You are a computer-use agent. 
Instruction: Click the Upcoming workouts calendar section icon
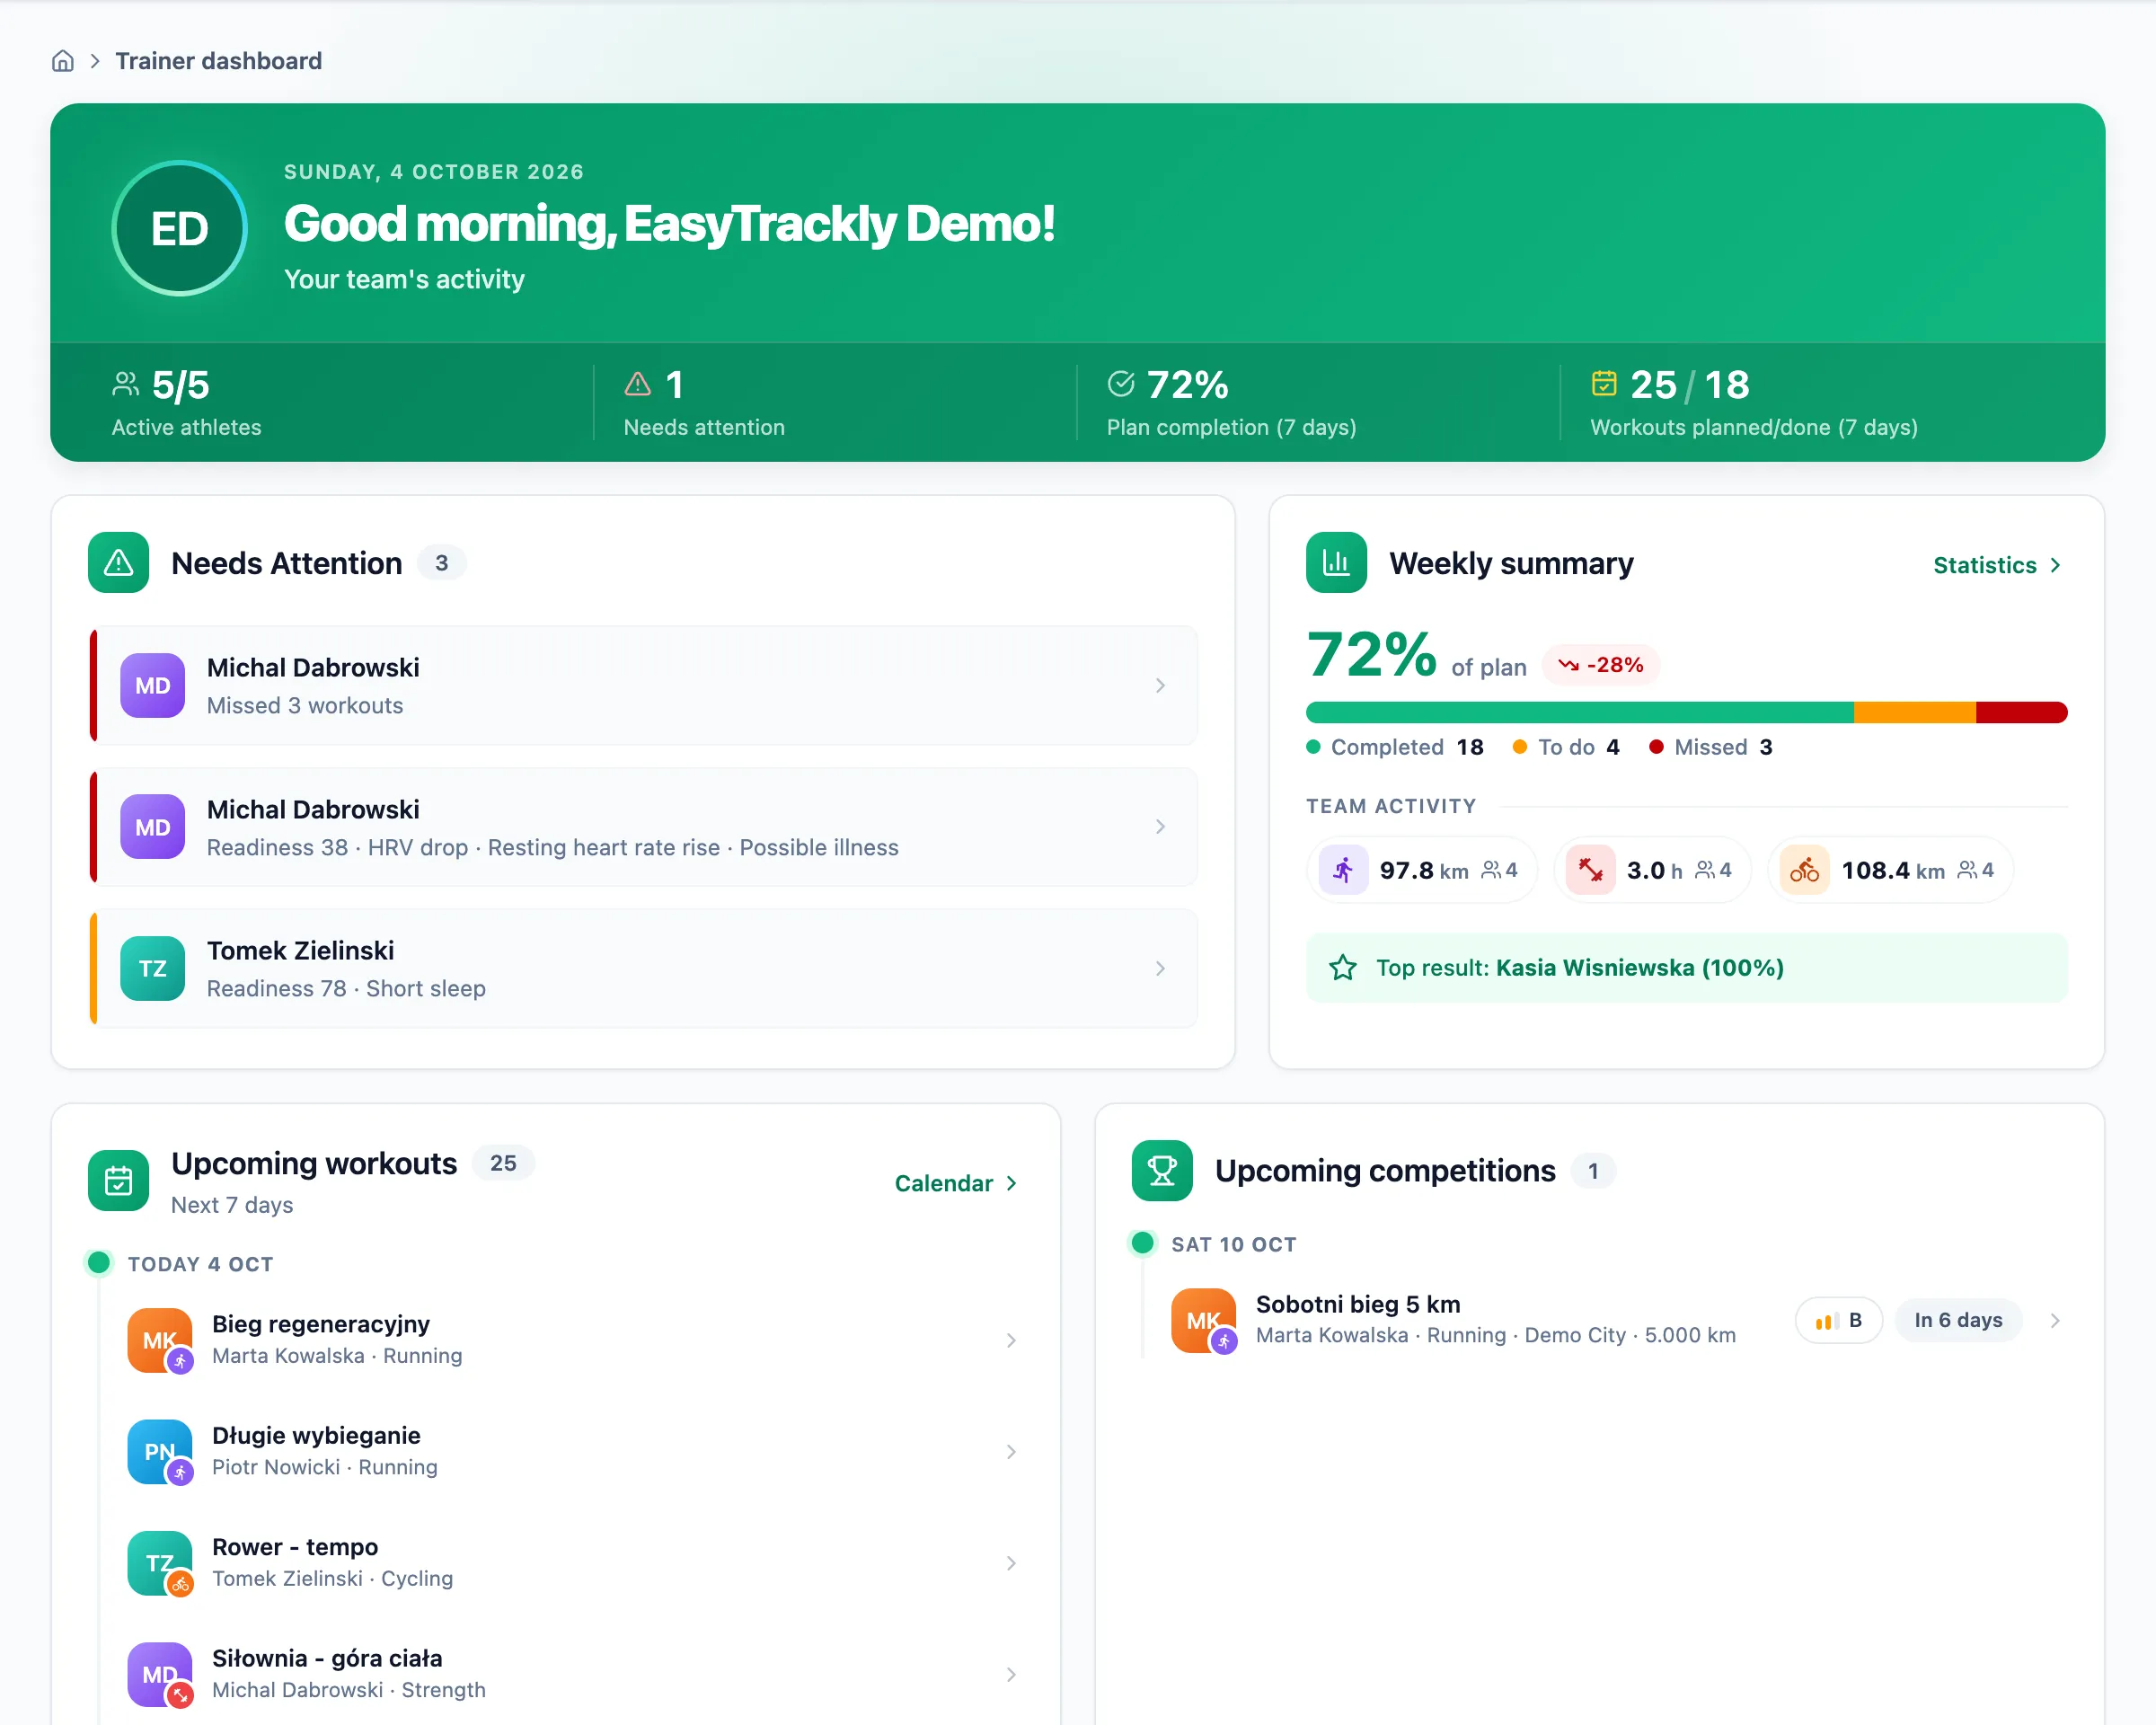click(x=119, y=1181)
